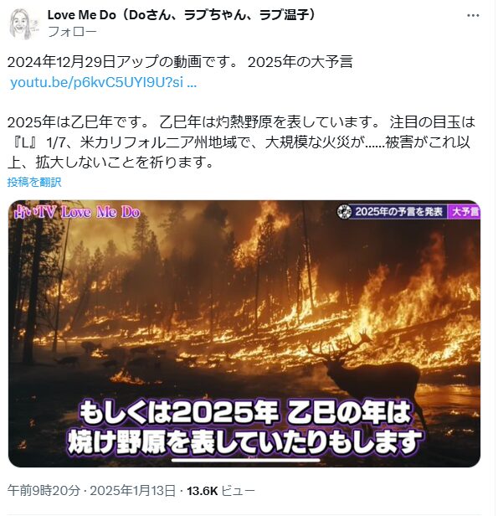Follow the account via フォロー
The width and height of the screenshot is (498, 516).
(72, 32)
